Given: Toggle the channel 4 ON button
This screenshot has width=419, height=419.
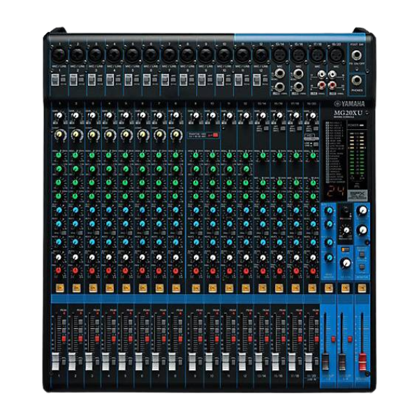Looking at the screenshot, I should pos(110,288).
